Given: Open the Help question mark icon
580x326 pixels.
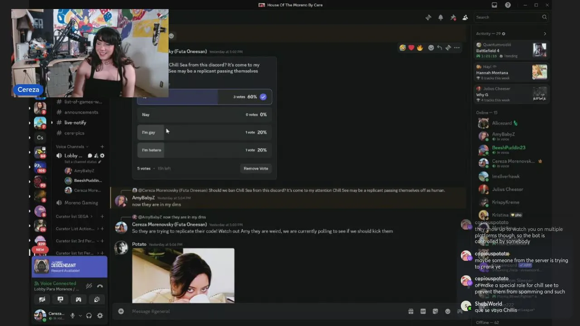Looking at the screenshot, I should 508,5.
